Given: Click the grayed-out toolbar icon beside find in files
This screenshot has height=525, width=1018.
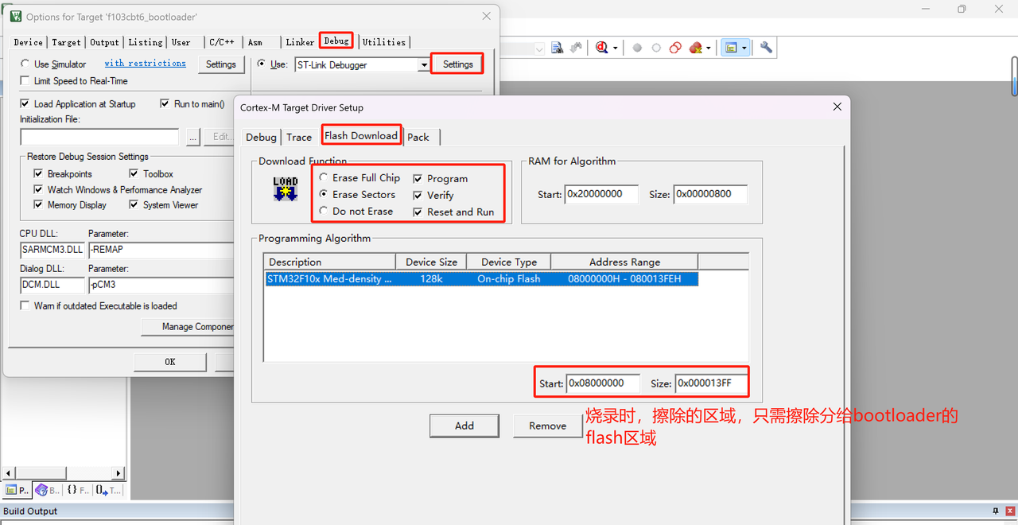Looking at the screenshot, I should tap(575, 48).
